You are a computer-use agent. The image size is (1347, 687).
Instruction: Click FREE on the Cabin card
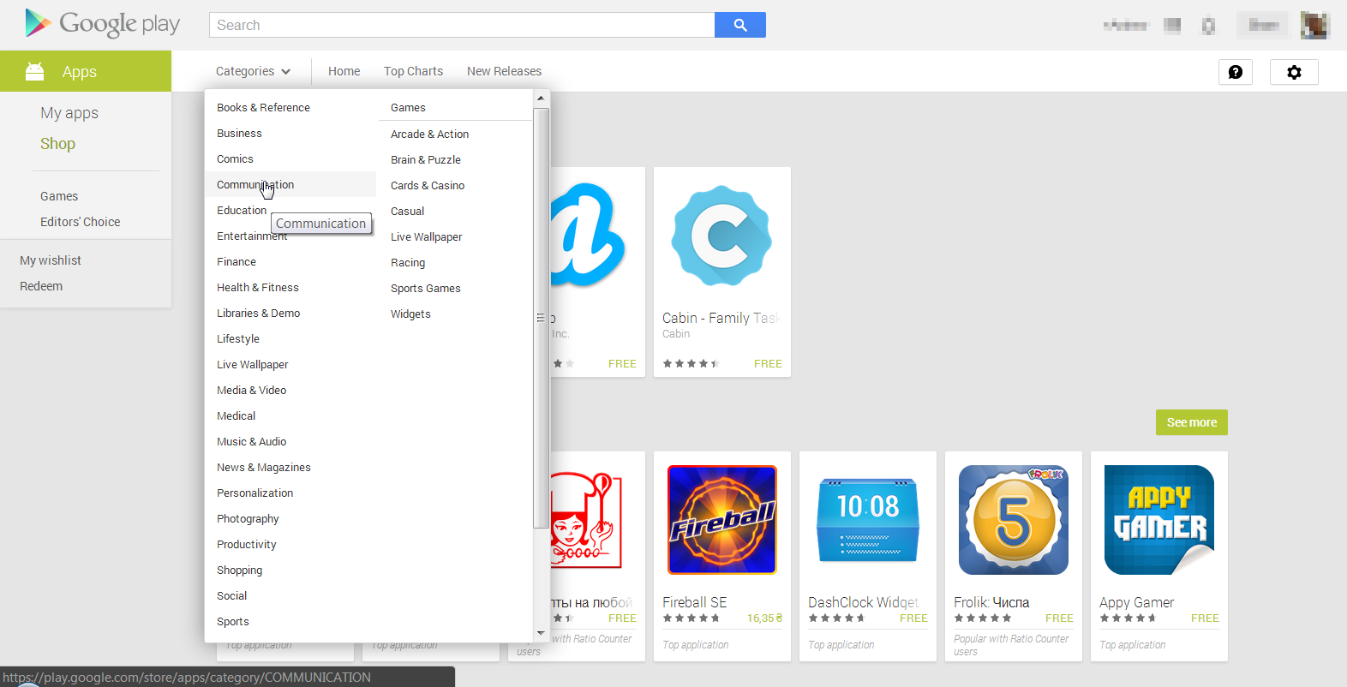[x=768, y=363]
